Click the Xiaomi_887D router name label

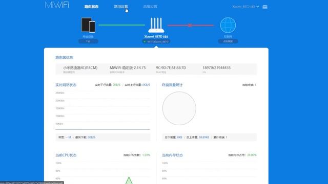tap(156, 36)
